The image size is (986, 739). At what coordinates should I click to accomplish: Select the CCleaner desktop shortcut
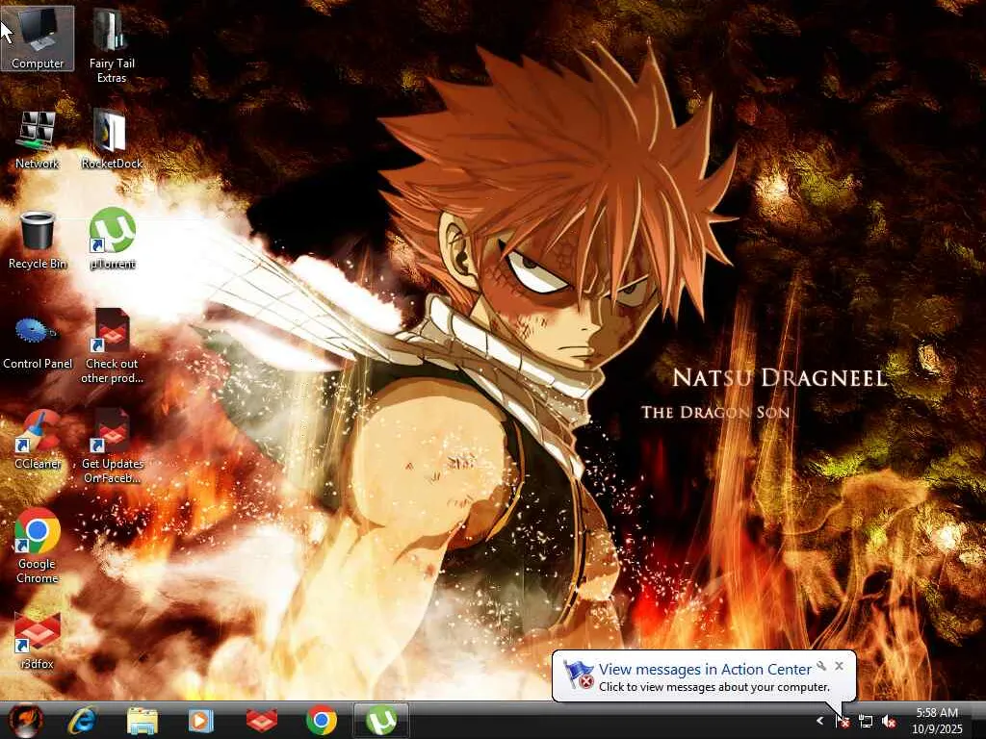click(x=38, y=439)
